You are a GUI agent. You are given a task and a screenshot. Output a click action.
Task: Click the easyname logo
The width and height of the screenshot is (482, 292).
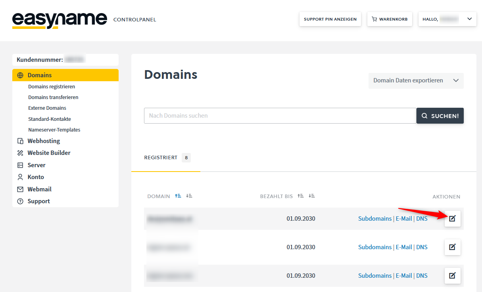tap(60, 20)
